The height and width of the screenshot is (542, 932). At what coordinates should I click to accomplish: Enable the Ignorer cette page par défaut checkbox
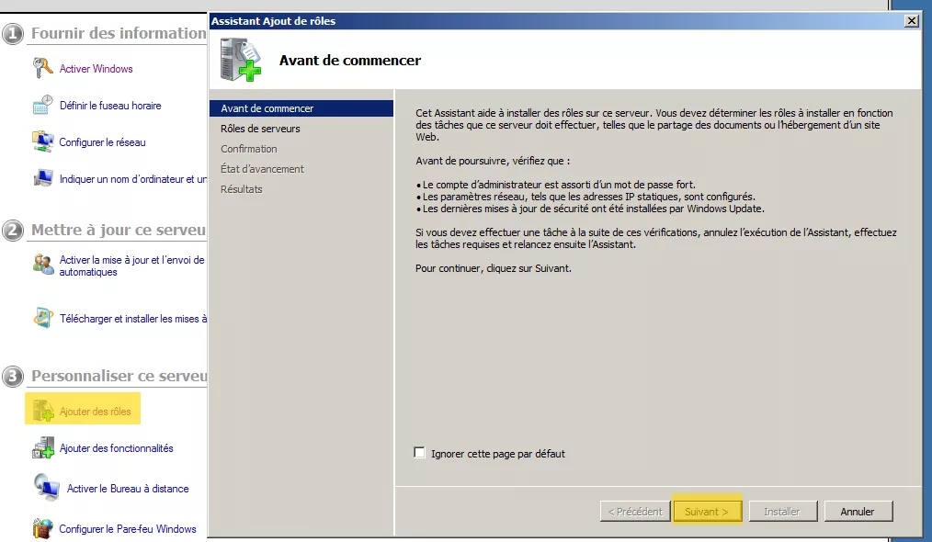pos(420,453)
